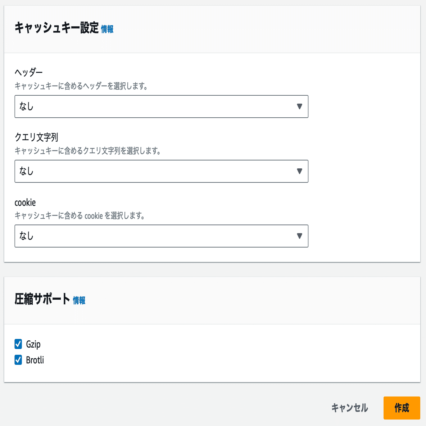Click the なし value in cookie field
This screenshot has height=426, width=426.
click(x=27, y=236)
